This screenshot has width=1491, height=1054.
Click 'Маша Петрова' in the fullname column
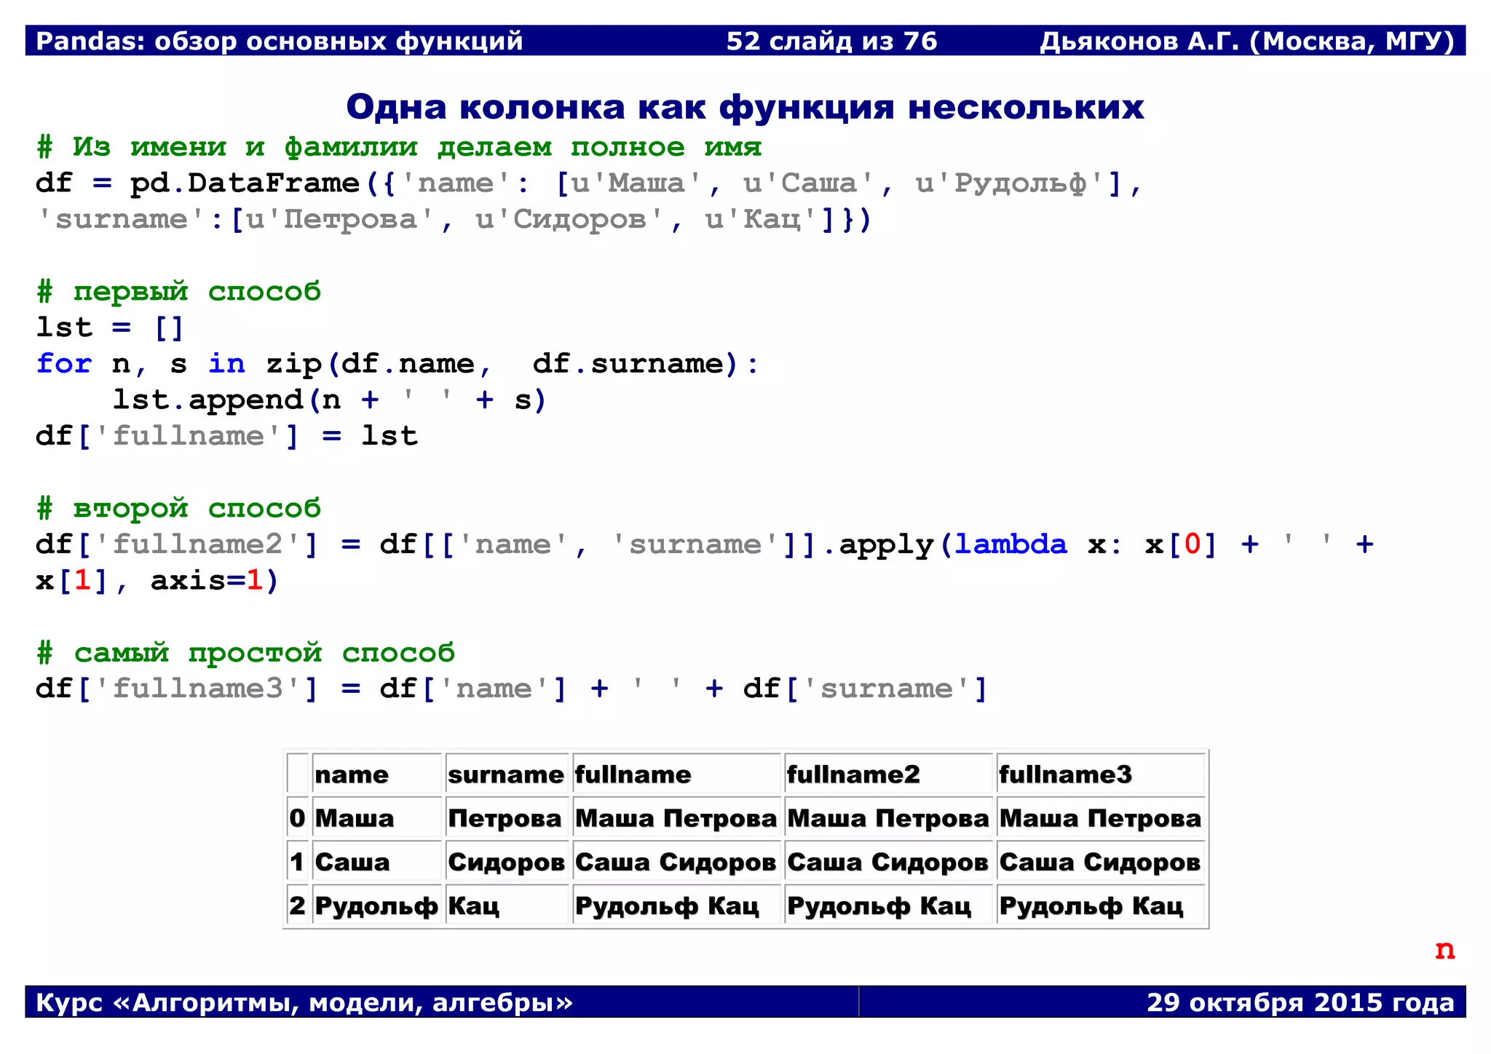(676, 817)
